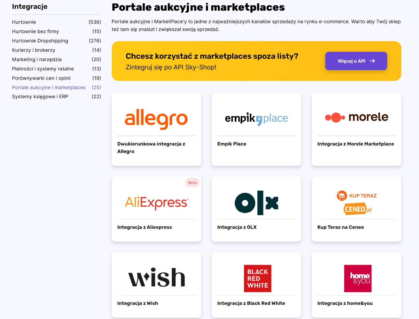Open the Integracja z OLX title link
Screen dimensions: 419x319
point(237,227)
